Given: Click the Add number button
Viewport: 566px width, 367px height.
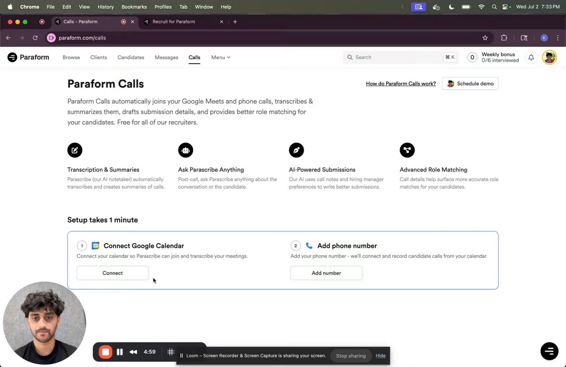Looking at the screenshot, I should 326,273.
